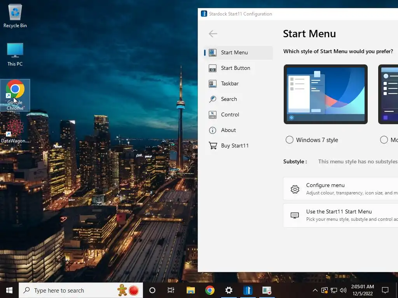Open network status tray icon
The height and width of the screenshot is (298, 398).
(x=334, y=290)
